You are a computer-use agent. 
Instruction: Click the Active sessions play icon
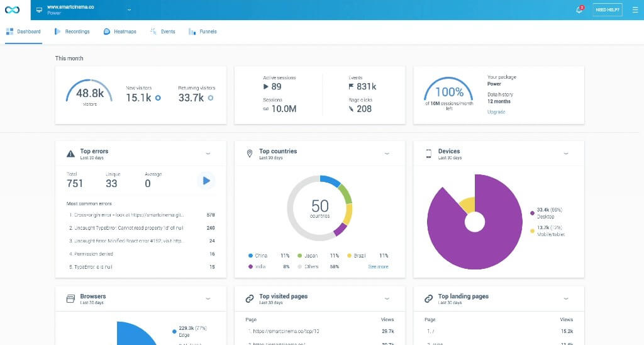pos(266,86)
